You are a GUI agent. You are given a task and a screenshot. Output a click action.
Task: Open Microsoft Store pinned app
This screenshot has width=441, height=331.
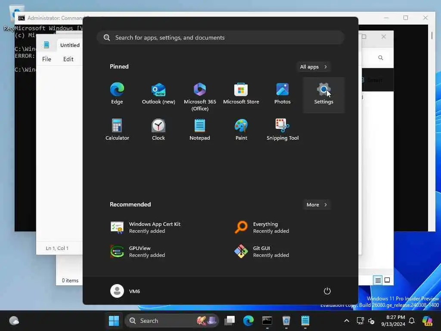tap(241, 94)
